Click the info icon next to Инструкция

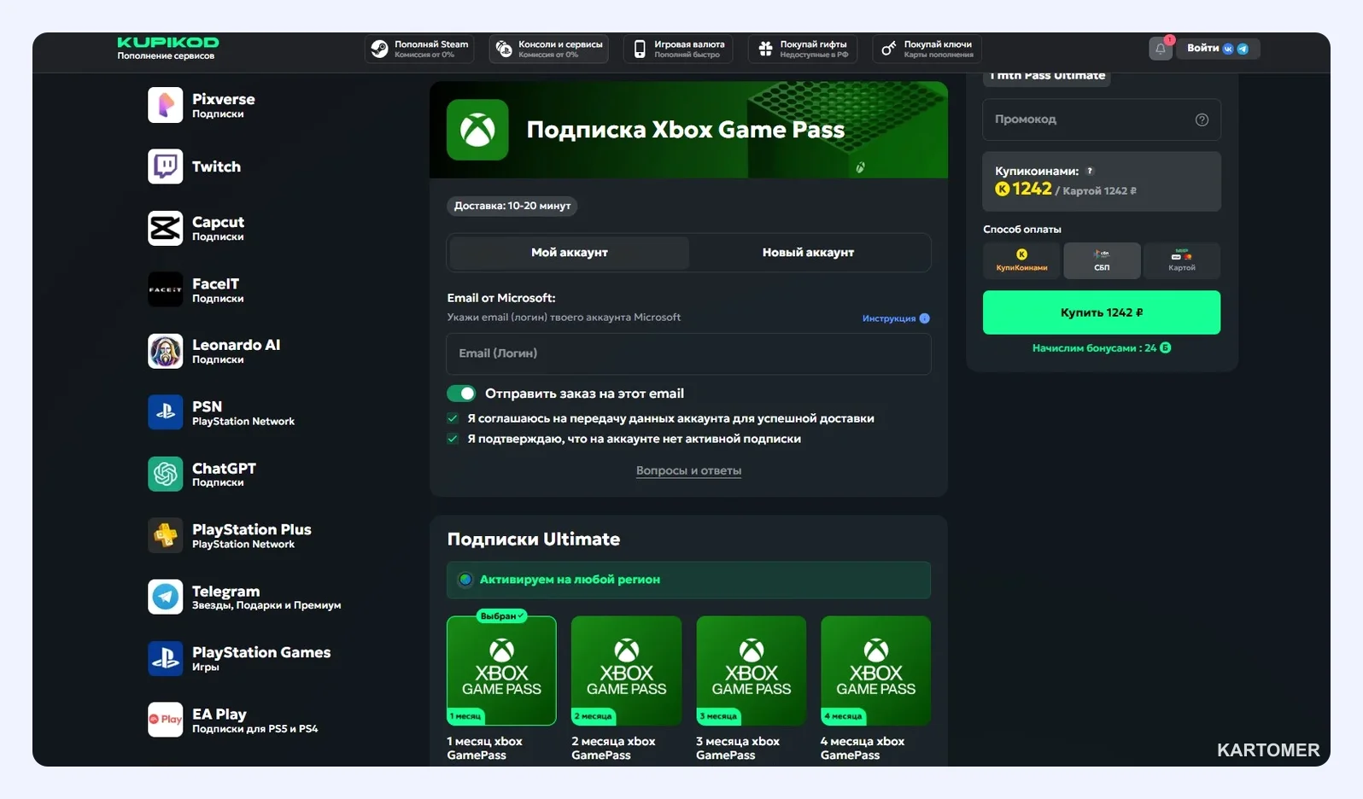pyautogui.click(x=924, y=318)
